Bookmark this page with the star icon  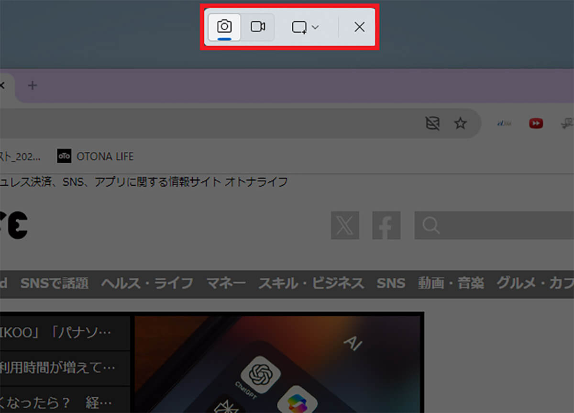pyautogui.click(x=460, y=123)
